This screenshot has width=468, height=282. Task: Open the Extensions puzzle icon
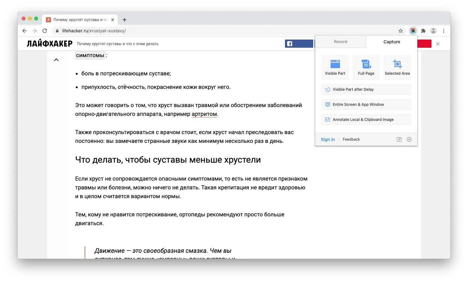coord(423,31)
